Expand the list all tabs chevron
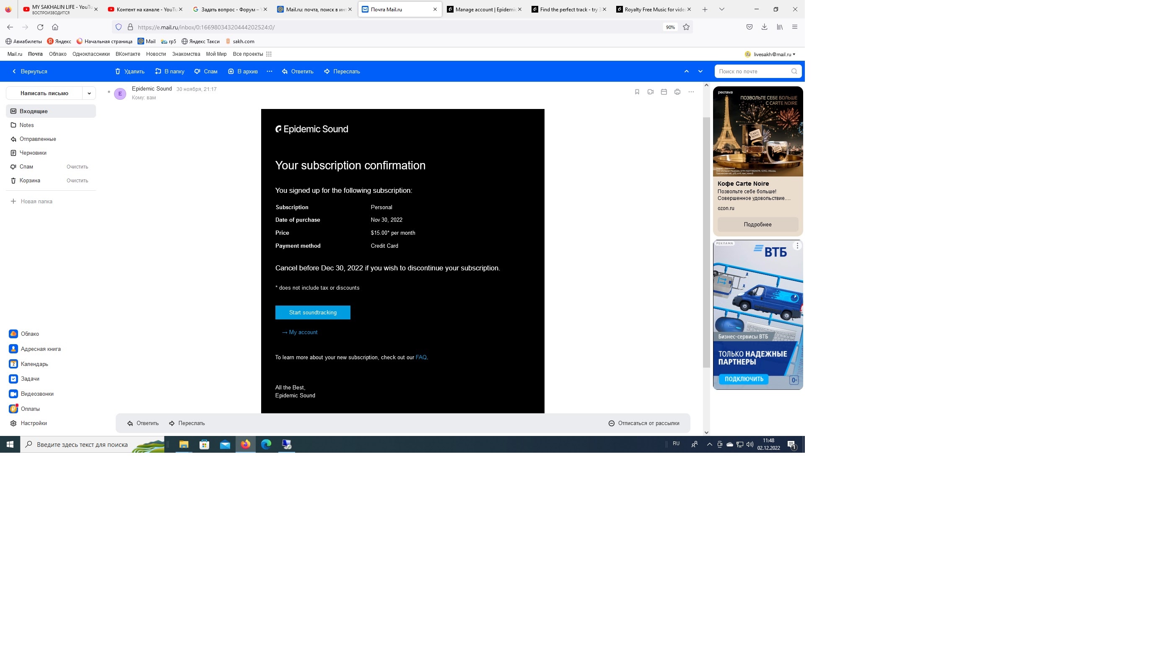 pos(721,9)
